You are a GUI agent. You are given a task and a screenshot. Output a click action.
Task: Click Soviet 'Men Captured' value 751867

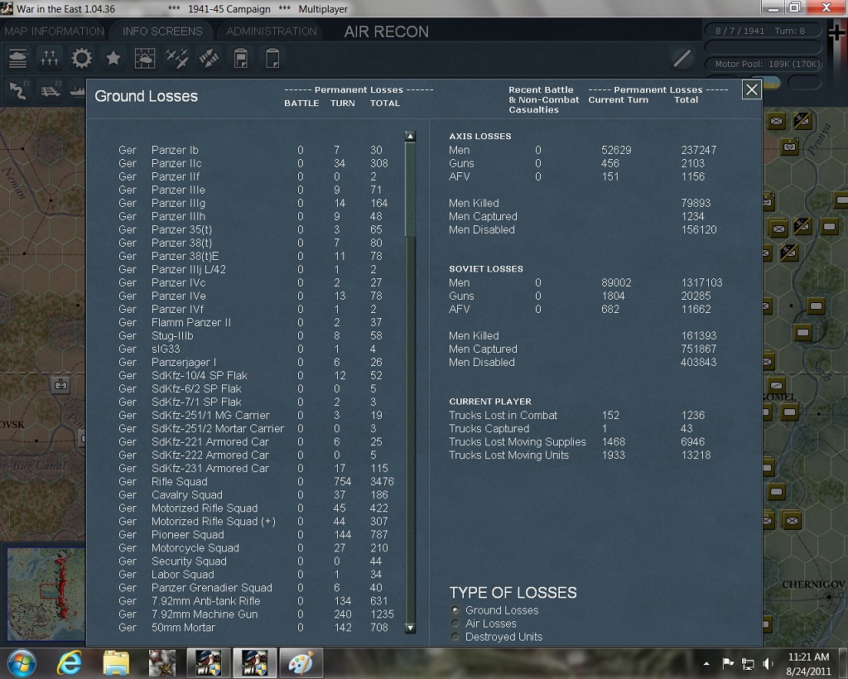tap(699, 349)
